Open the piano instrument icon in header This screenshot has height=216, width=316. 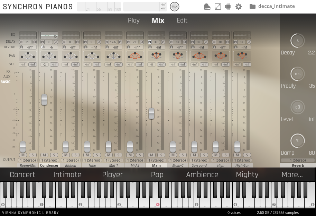pos(207,7)
